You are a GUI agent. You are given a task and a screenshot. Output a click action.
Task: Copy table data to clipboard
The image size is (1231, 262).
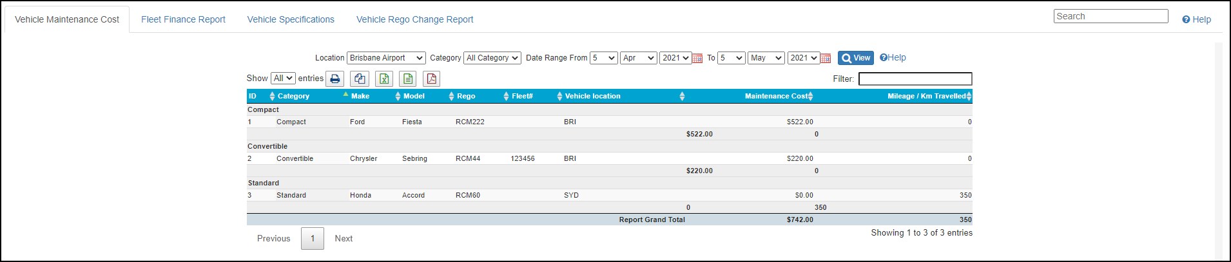coord(360,79)
